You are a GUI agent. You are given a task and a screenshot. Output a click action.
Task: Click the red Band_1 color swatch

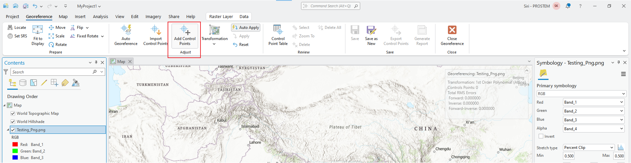[x=15, y=144]
